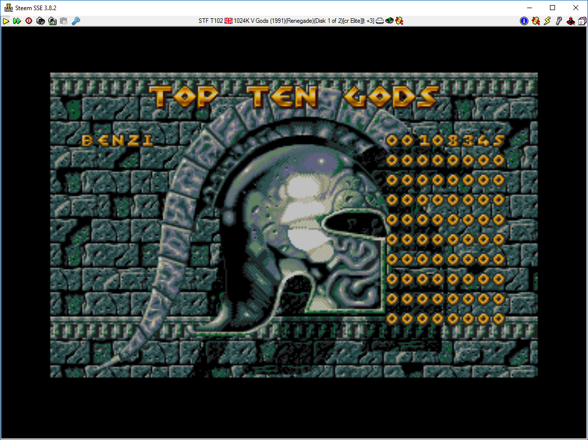Toggle the green fast forward button
Image resolution: width=588 pixels, height=440 pixels.
click(17, 21)
